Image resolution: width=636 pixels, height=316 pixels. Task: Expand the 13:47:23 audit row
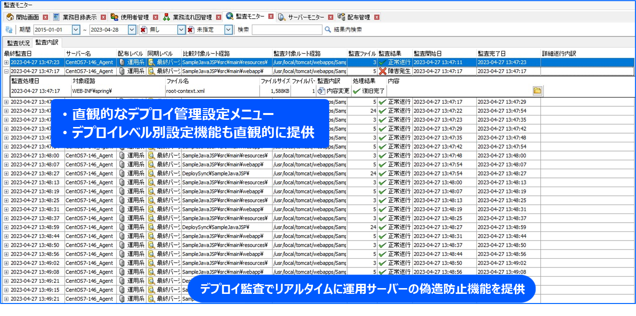pyautogui.click(x=6, y=62)
